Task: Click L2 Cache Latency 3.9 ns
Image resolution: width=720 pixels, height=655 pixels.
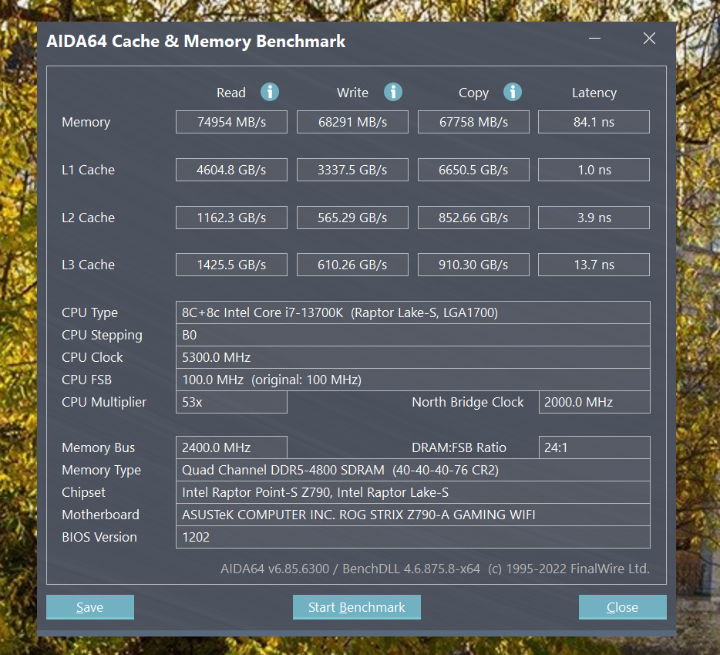Action: [x=594, y=218]
